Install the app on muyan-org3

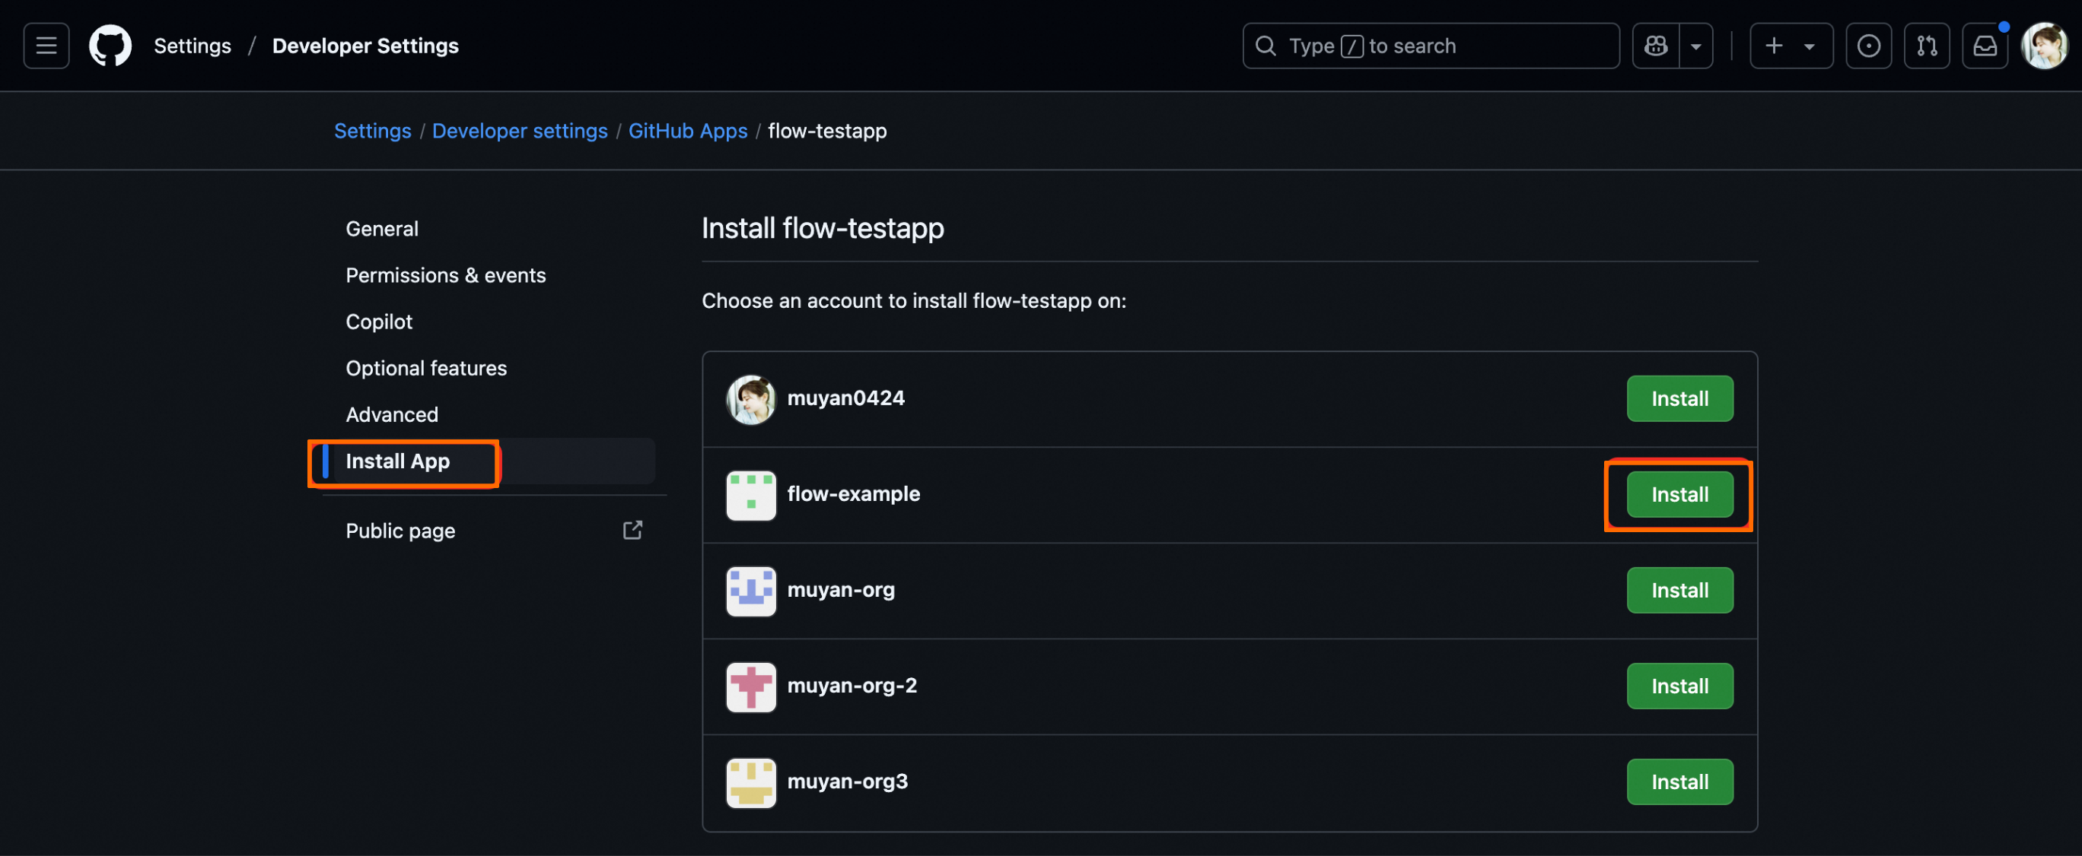(x=1679, y=781)
